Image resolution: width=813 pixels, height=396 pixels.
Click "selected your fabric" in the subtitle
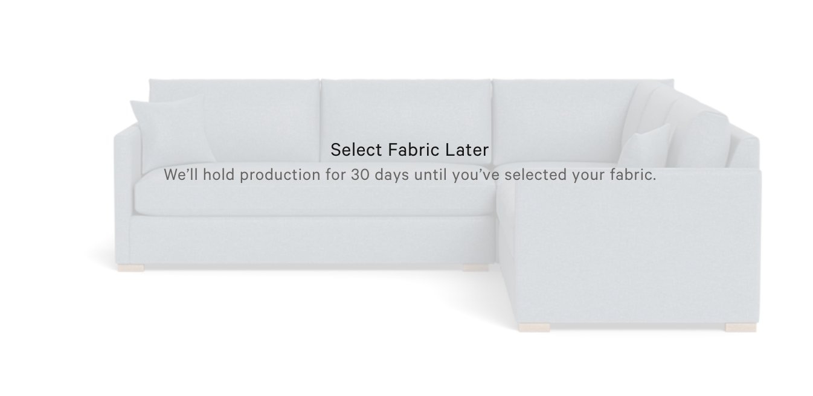(580, 175)
